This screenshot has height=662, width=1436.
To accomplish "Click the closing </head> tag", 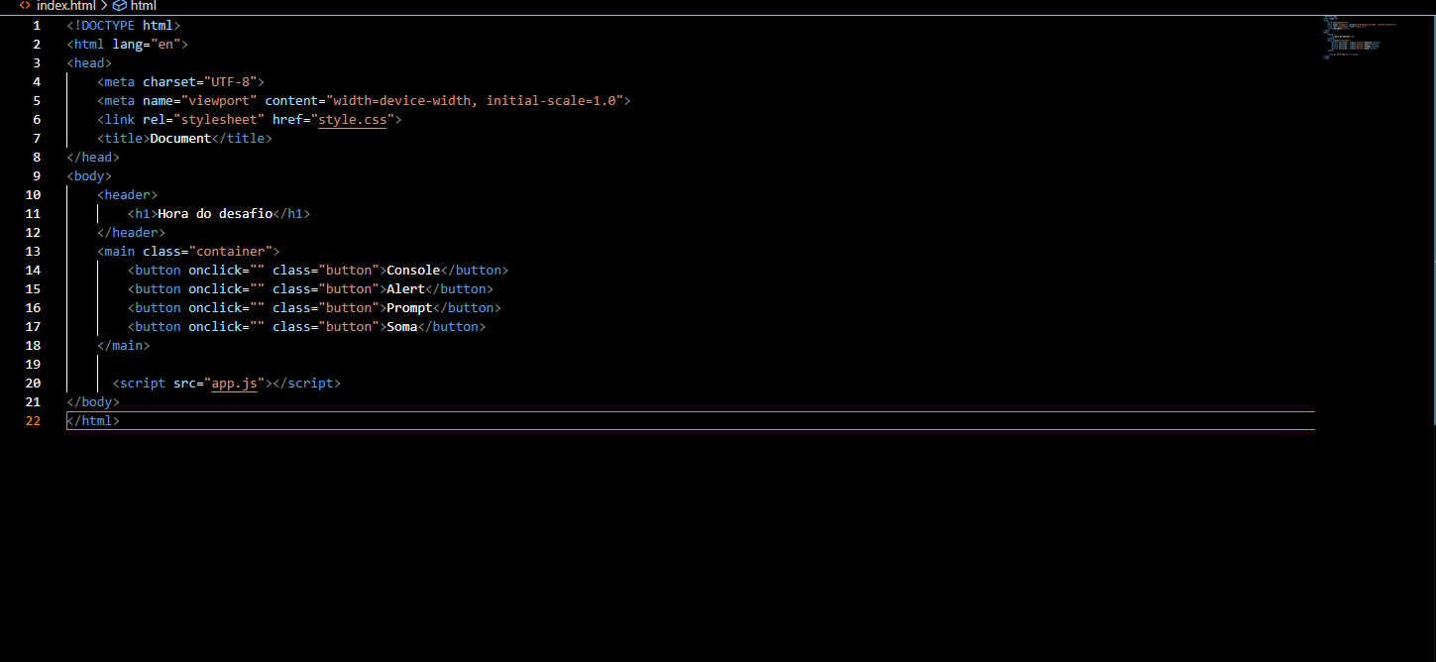I will (93, 158).
